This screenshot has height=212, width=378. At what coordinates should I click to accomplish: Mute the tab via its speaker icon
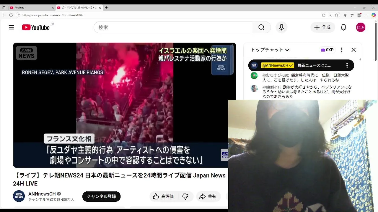64,8
